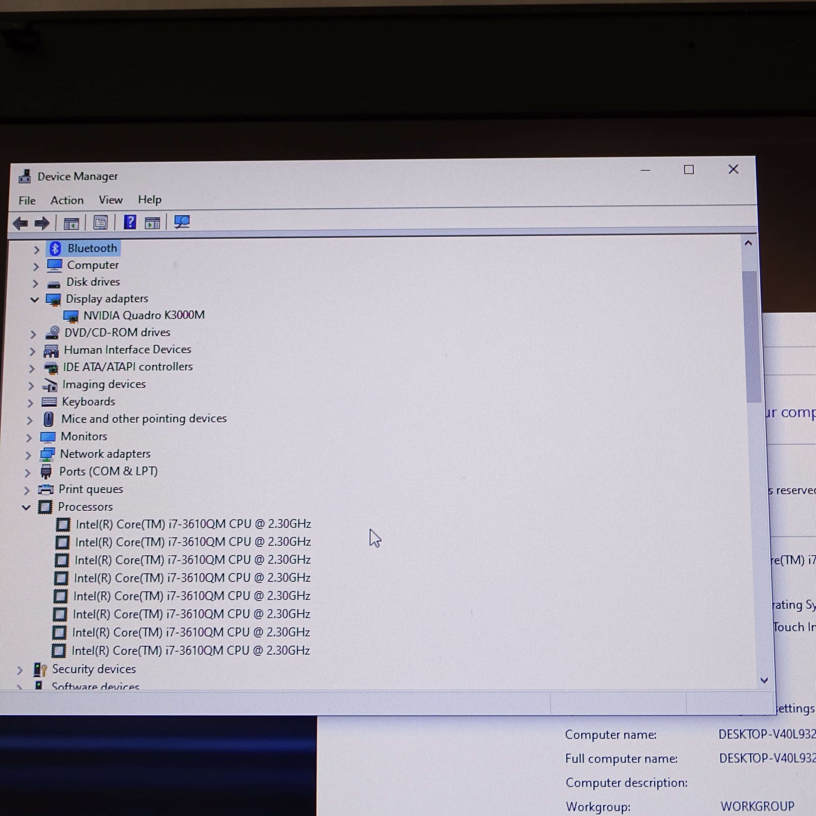This screenshot has width=816, height=816.
Task: Open the Help menu
Action: click(x=149, y=199)
